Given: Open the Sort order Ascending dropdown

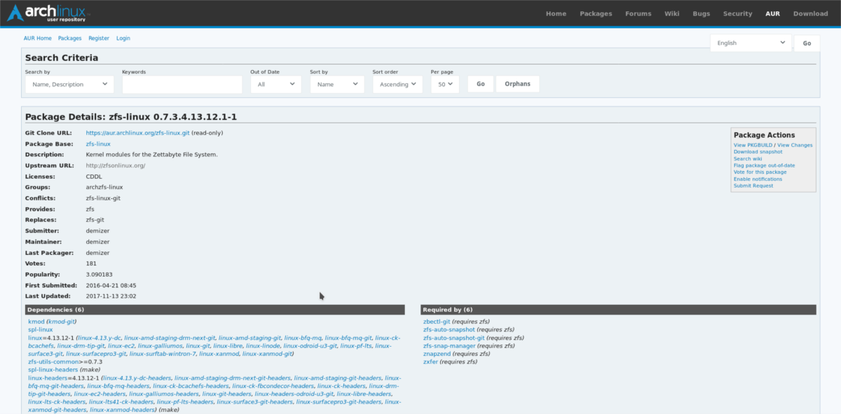Looking at the screenshot, I should coord(397,84).
